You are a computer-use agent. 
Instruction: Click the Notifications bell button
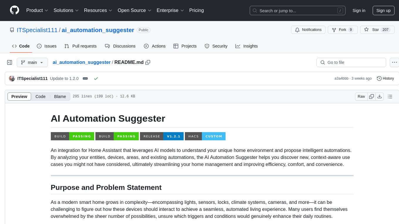(x=308, y=30)
